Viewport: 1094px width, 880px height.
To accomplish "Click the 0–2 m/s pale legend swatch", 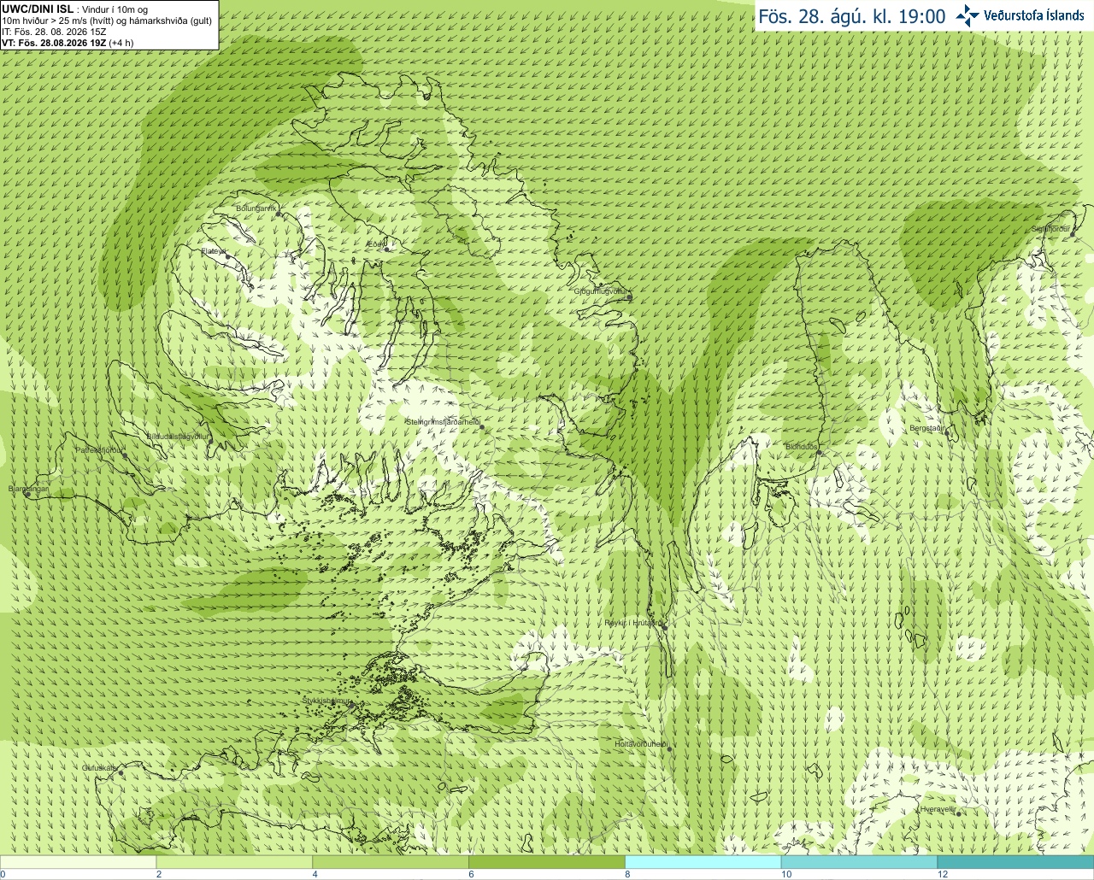I will click(x=78, y=862).
